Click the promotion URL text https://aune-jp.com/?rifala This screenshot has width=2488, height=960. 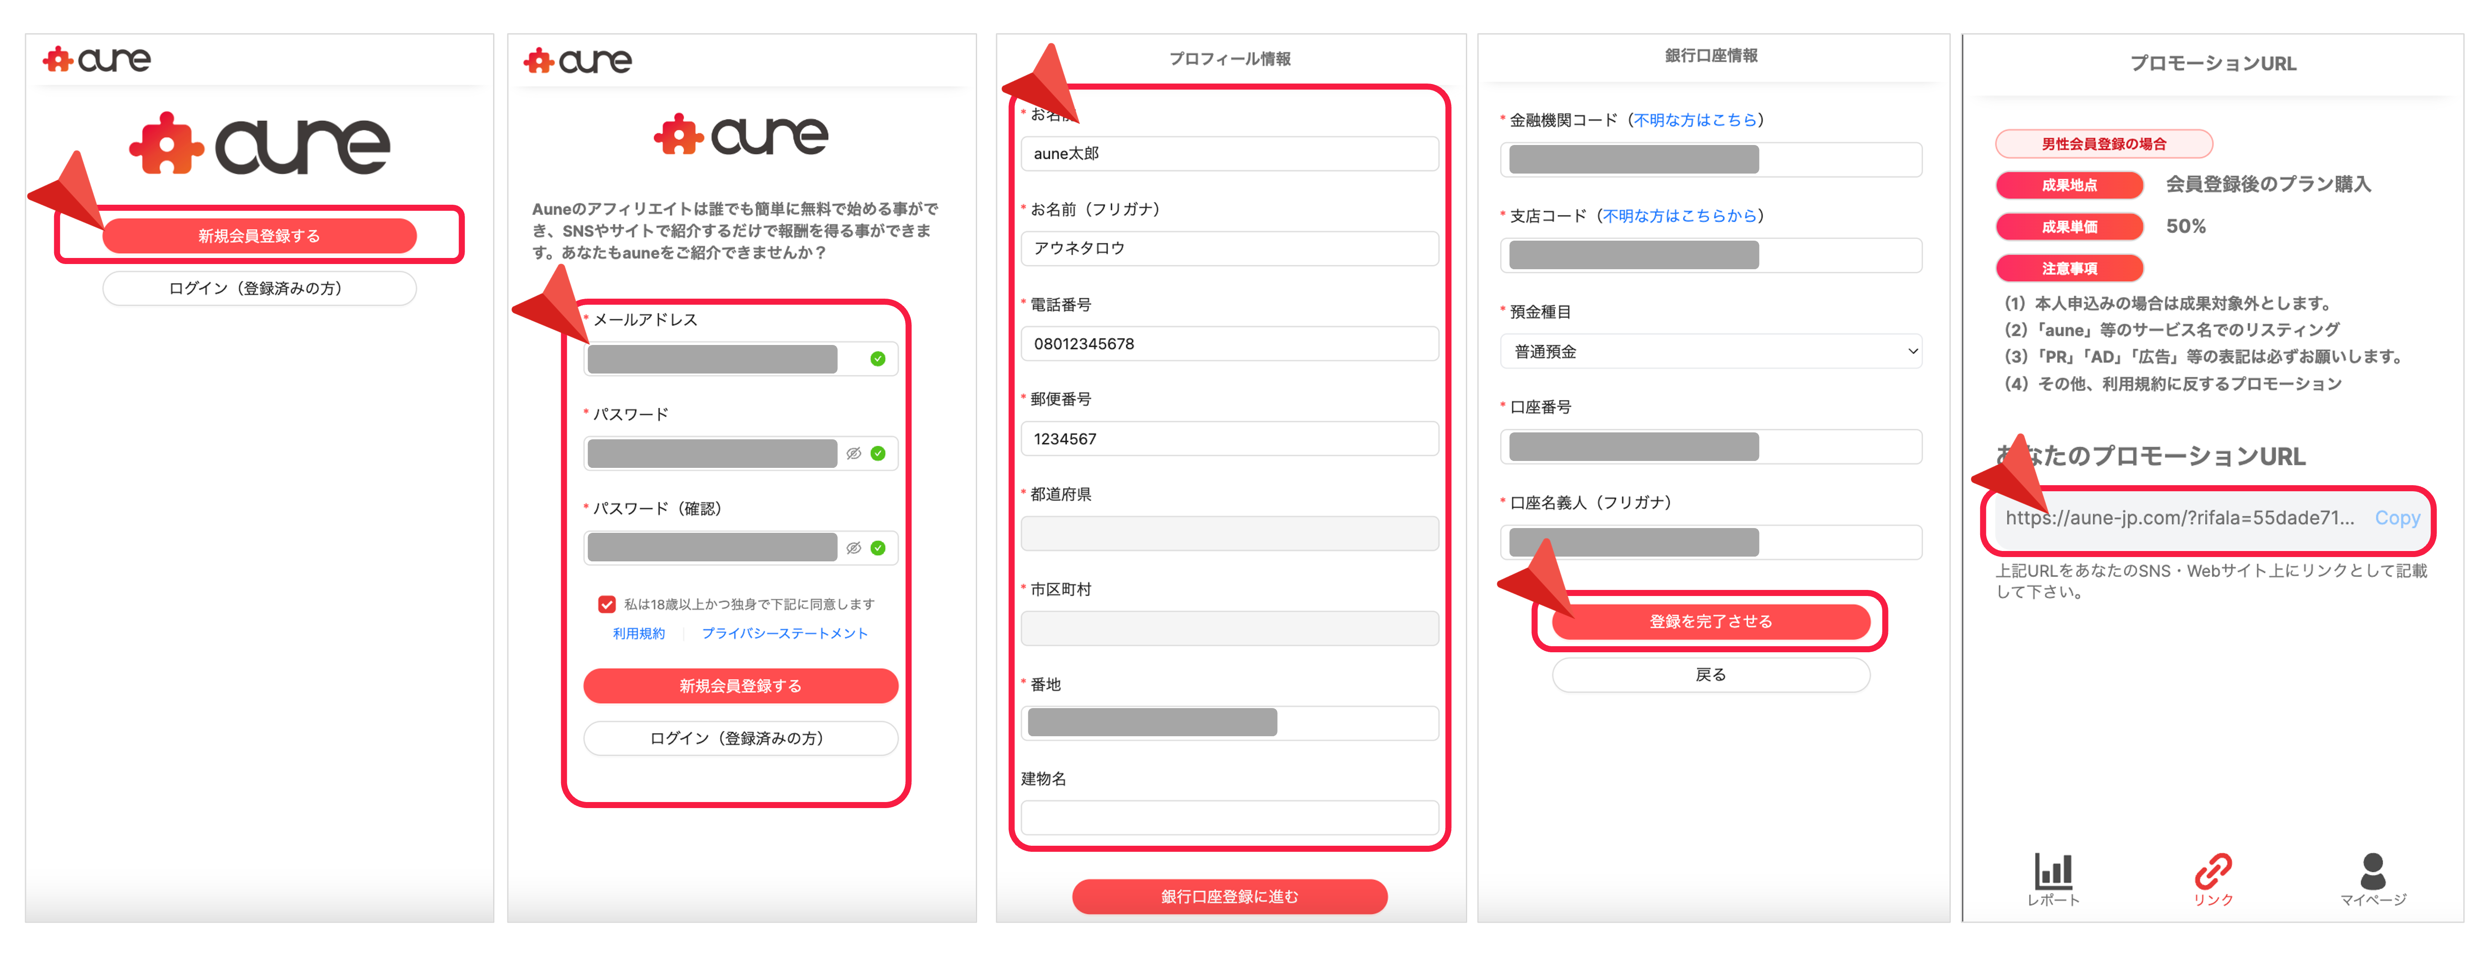click(x=2179, y=518)
